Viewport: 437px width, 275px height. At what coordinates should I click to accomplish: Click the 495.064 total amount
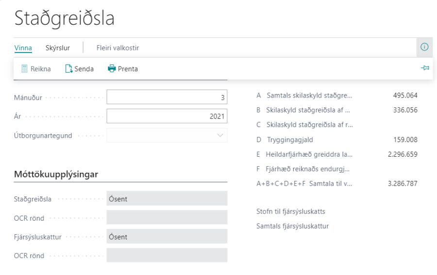pyautogui.click(x=405, y=95)
